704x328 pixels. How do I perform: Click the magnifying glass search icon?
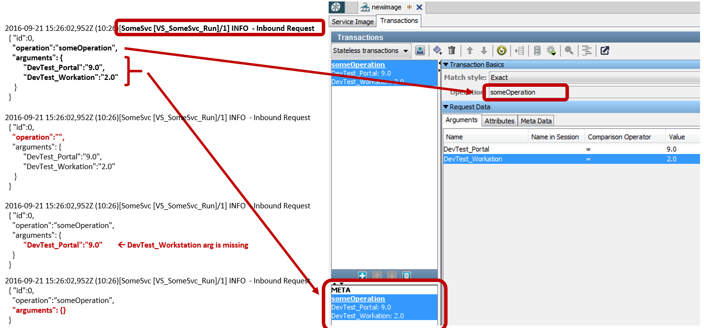coord(569,50)
